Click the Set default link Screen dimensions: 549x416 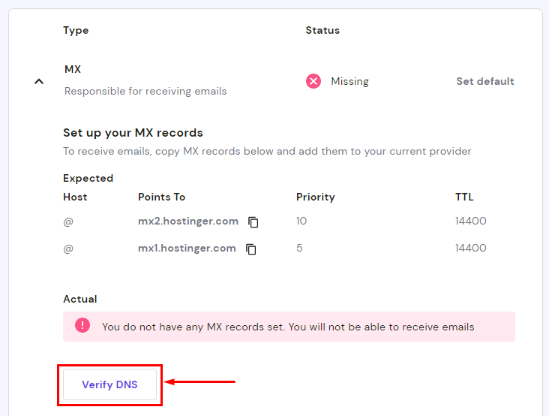pos(484,81)
